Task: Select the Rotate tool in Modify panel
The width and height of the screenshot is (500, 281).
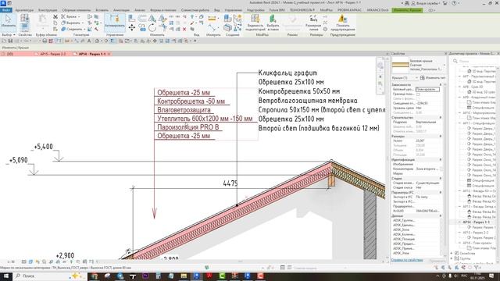Action: point(152,28)
